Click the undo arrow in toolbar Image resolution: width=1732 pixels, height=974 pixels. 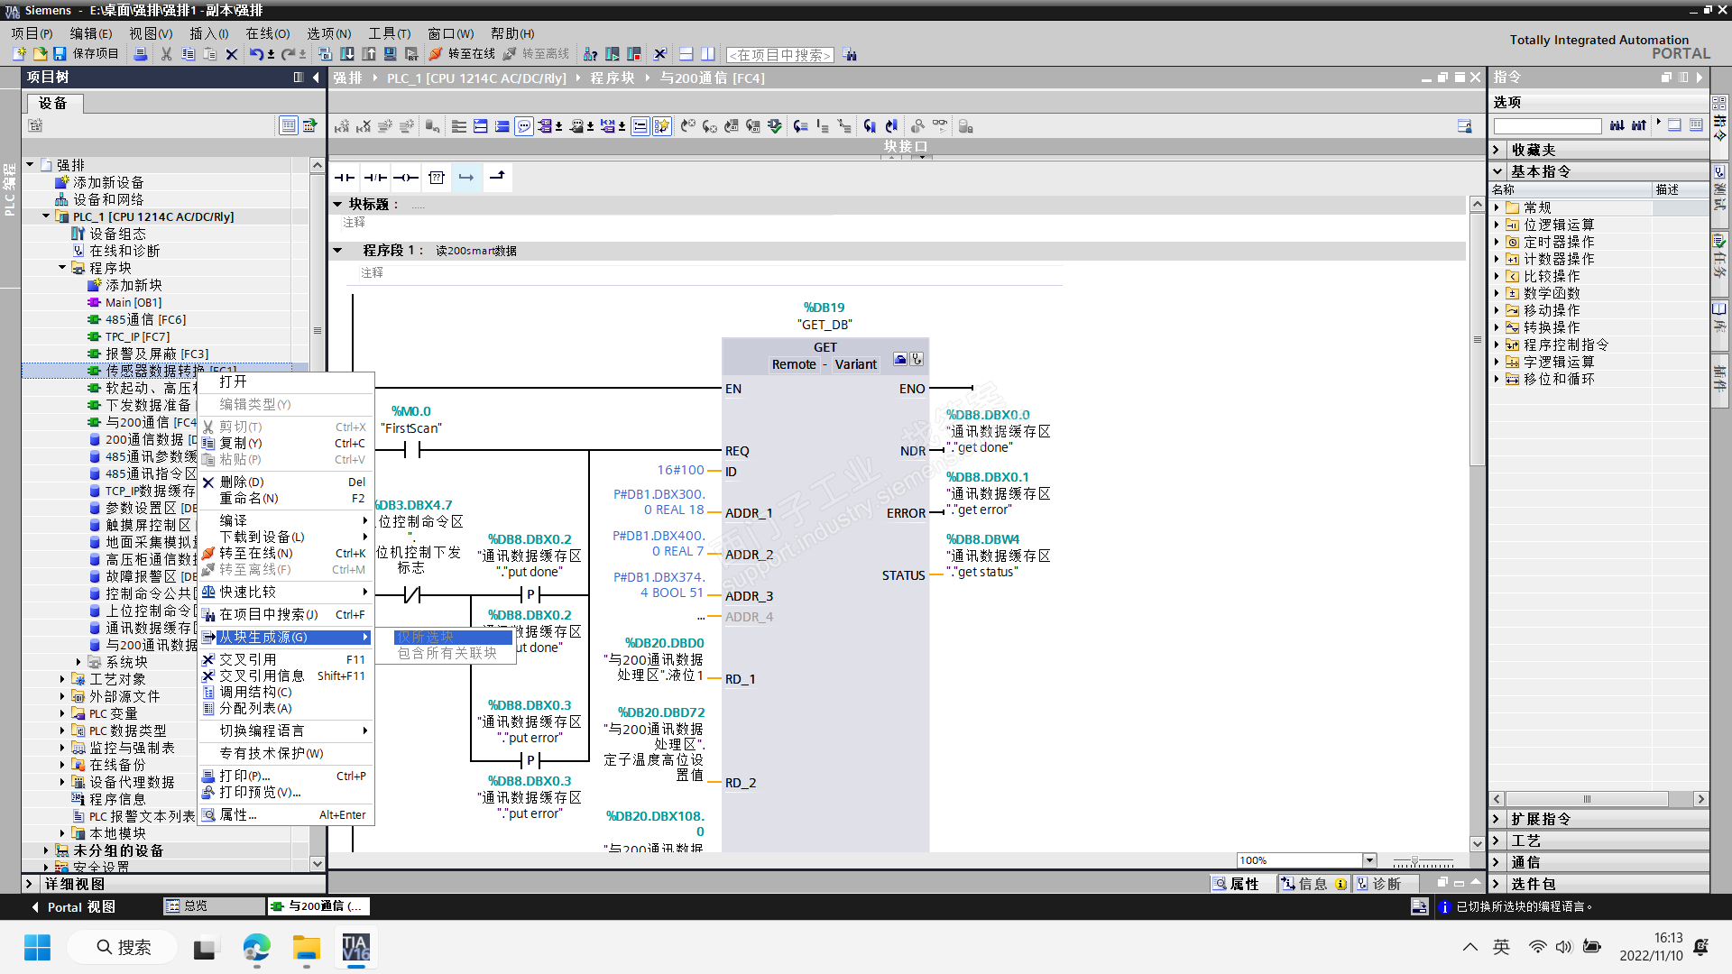point(257,54)
